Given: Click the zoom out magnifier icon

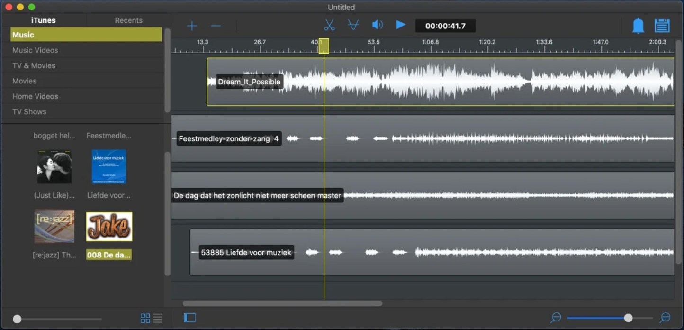Looking at the screenshot, I should (556, 318).
